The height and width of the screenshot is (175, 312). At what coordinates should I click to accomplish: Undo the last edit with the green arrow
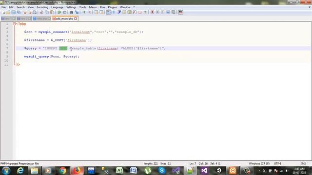click(59, 12)
